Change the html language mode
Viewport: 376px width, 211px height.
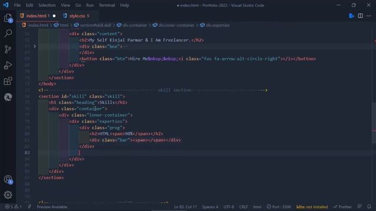(257, 207)
